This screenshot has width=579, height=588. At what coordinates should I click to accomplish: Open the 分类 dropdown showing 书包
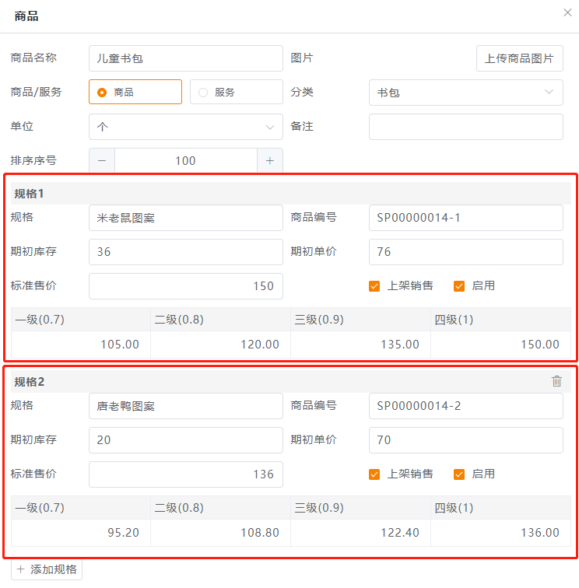(465, 93)
